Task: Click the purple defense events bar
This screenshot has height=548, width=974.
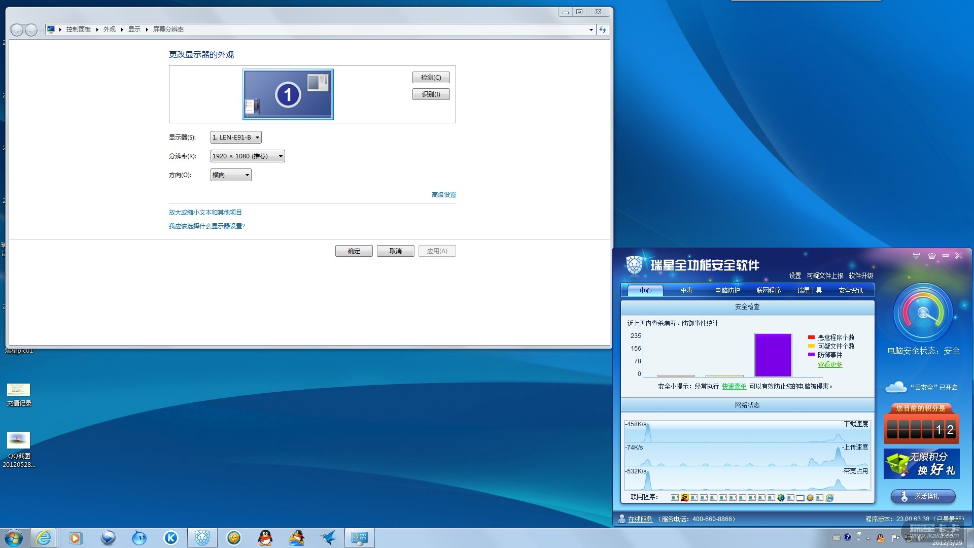Action: [x=773, y=355]
